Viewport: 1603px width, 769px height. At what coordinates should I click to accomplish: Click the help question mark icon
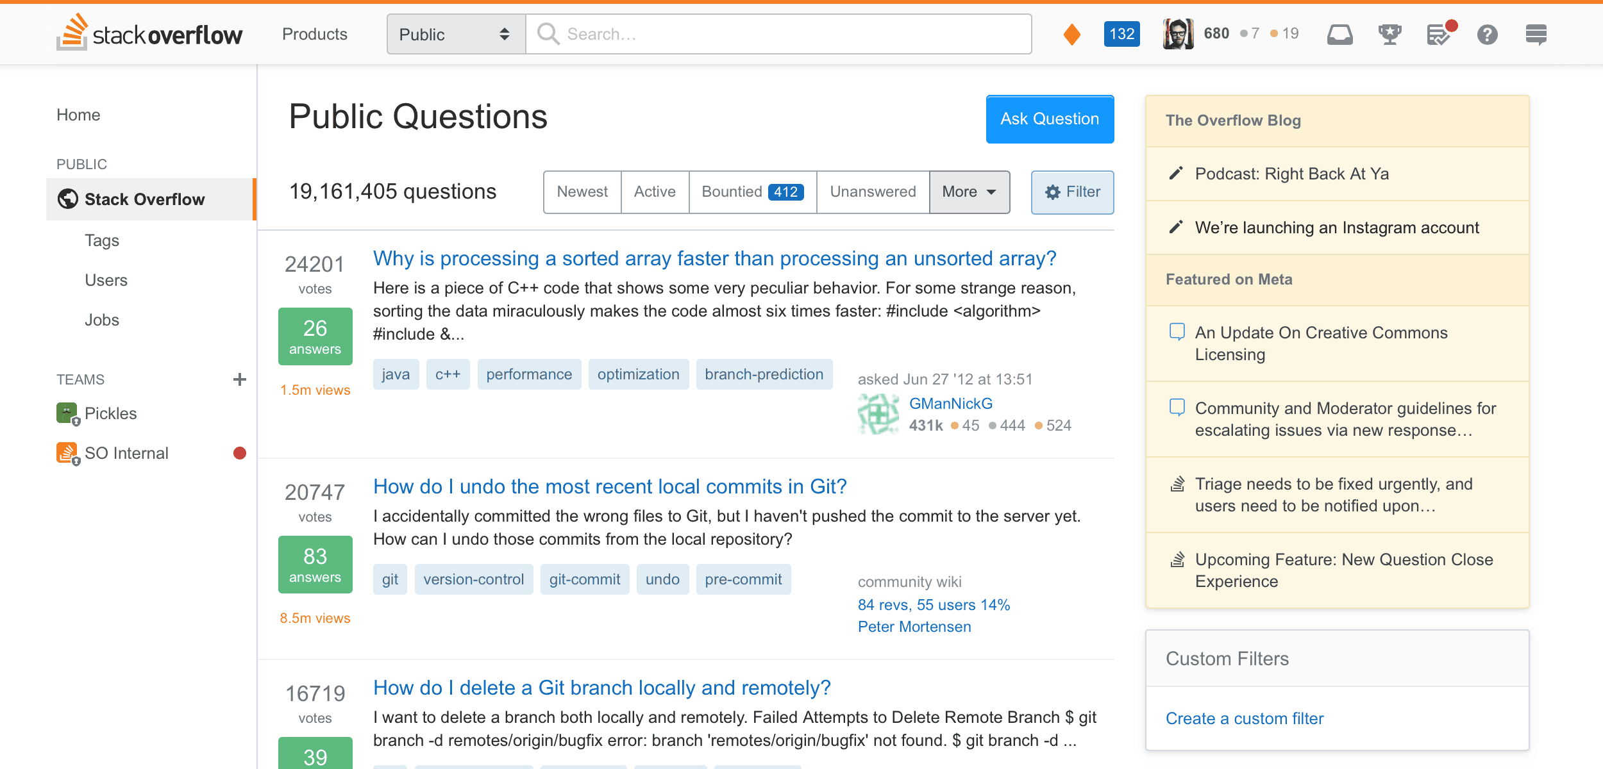(x=1487, y=34)
